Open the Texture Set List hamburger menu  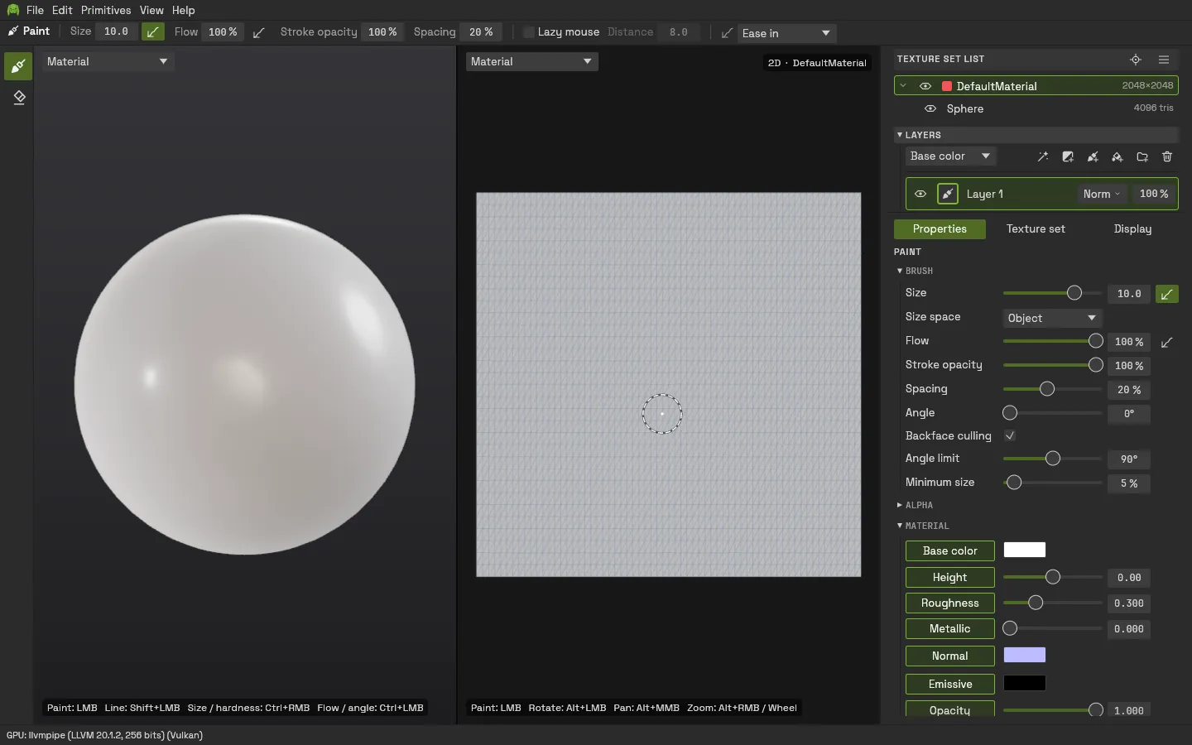[1164, 60]
